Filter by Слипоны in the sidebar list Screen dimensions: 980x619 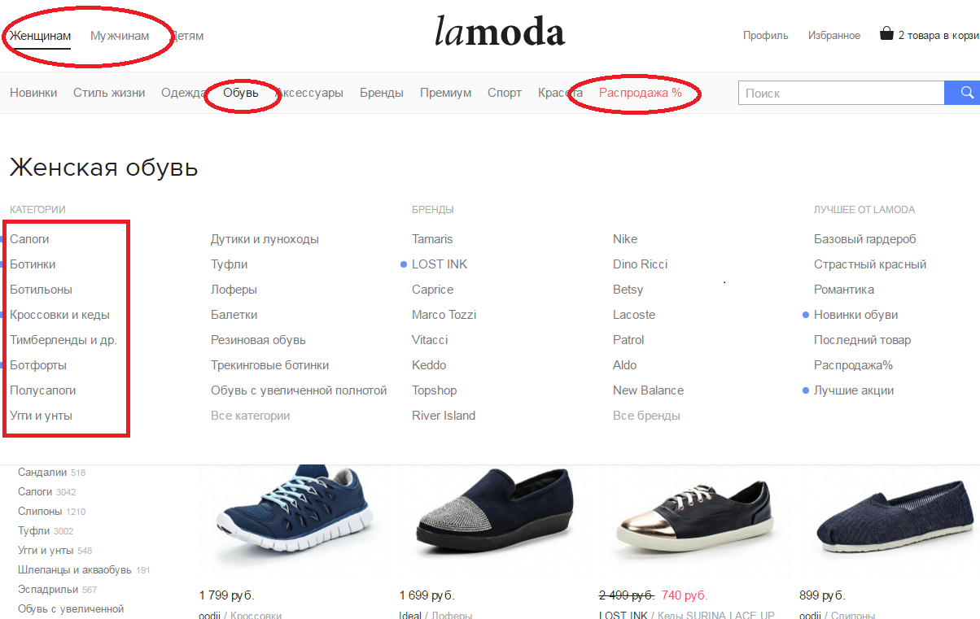[40, 512]
